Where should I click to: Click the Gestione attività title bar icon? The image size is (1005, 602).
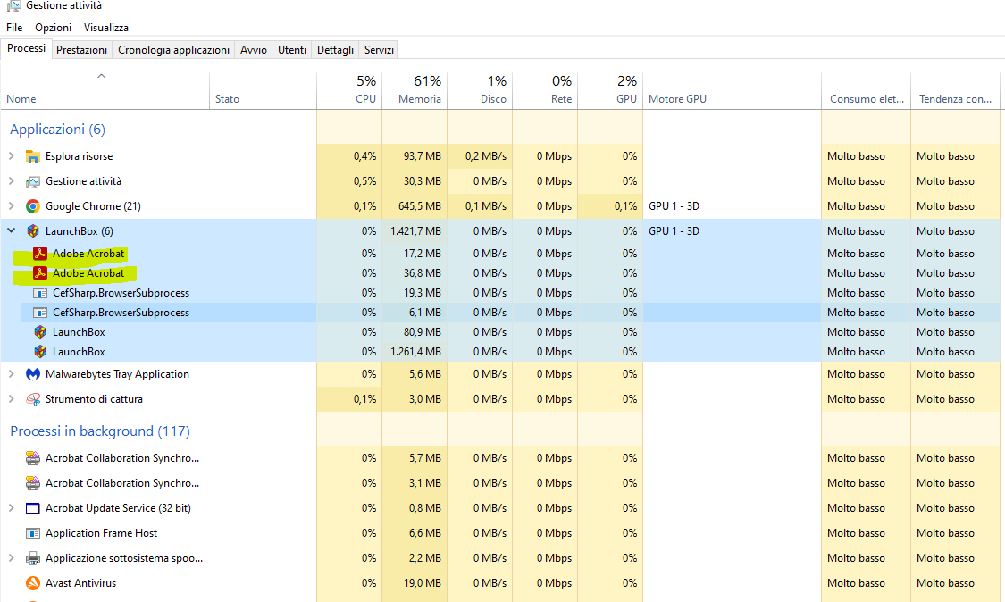(13, 5)
